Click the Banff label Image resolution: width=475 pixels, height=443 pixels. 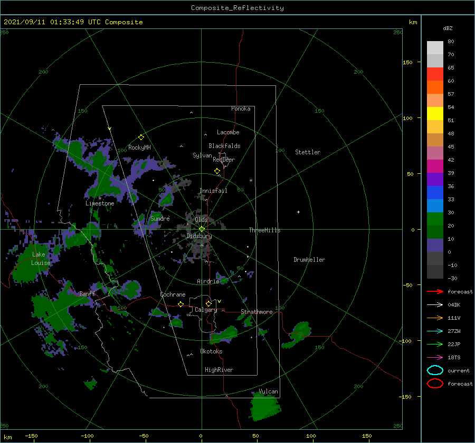coord(88,294)
